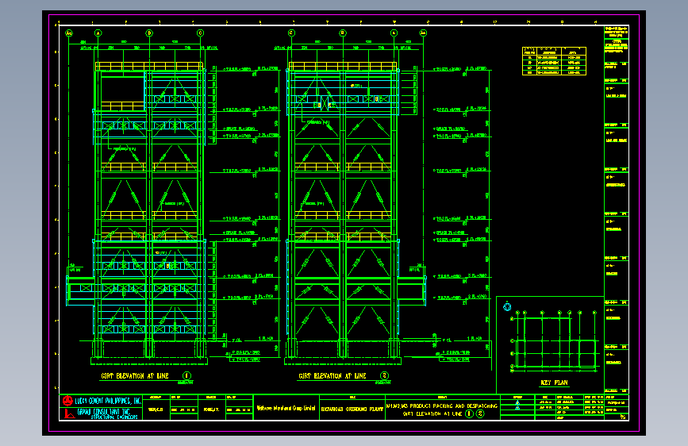This screenshot has width=688, height=446.
Task: Click circled number 1 in title block
Action: [x=469, y=413]
